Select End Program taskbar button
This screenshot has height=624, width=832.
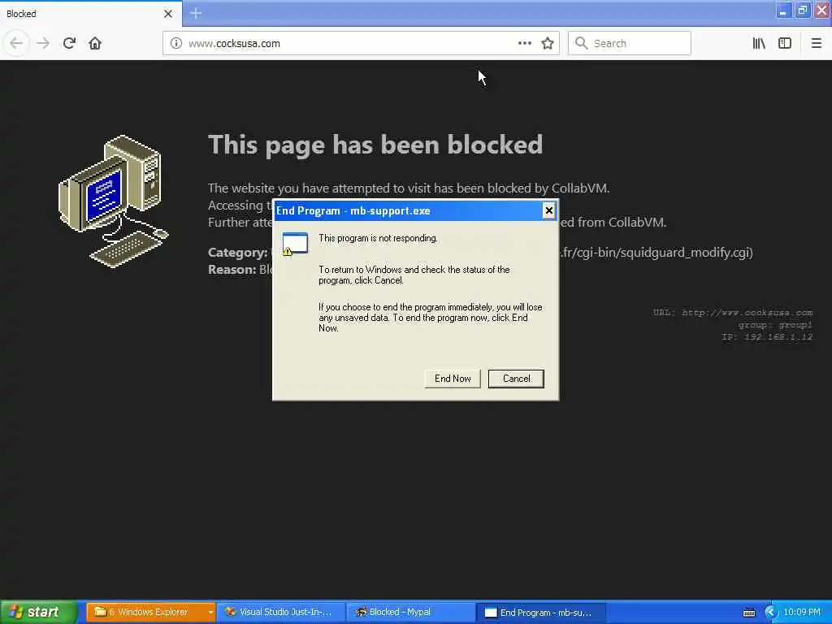[x=540, y=613]
